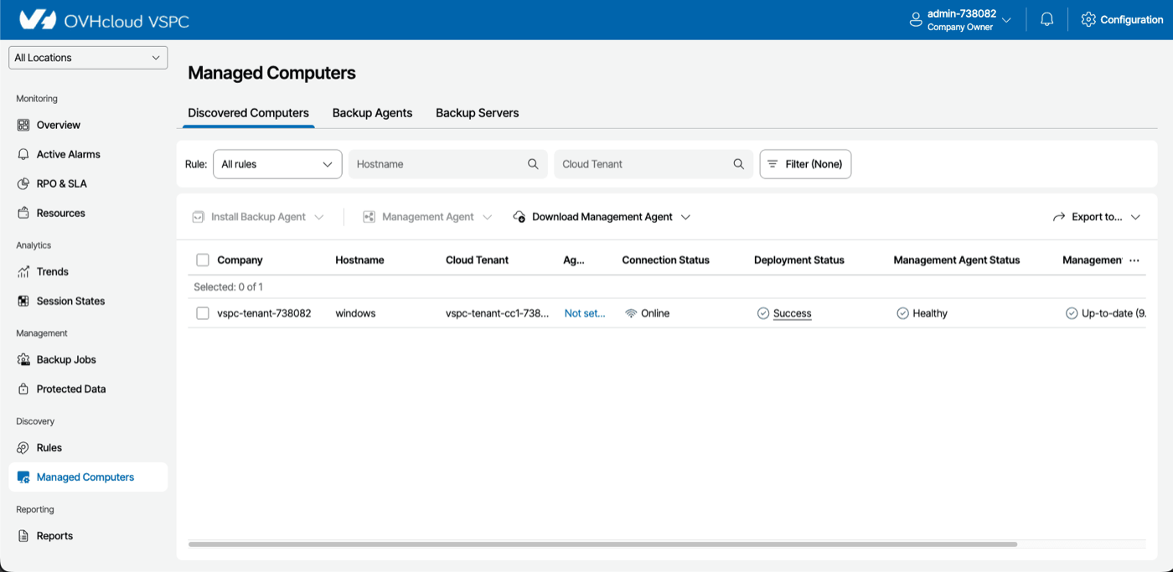Sort by Management Agent Status header
This screenshot has width=1173, height=572.
(957, 260)
